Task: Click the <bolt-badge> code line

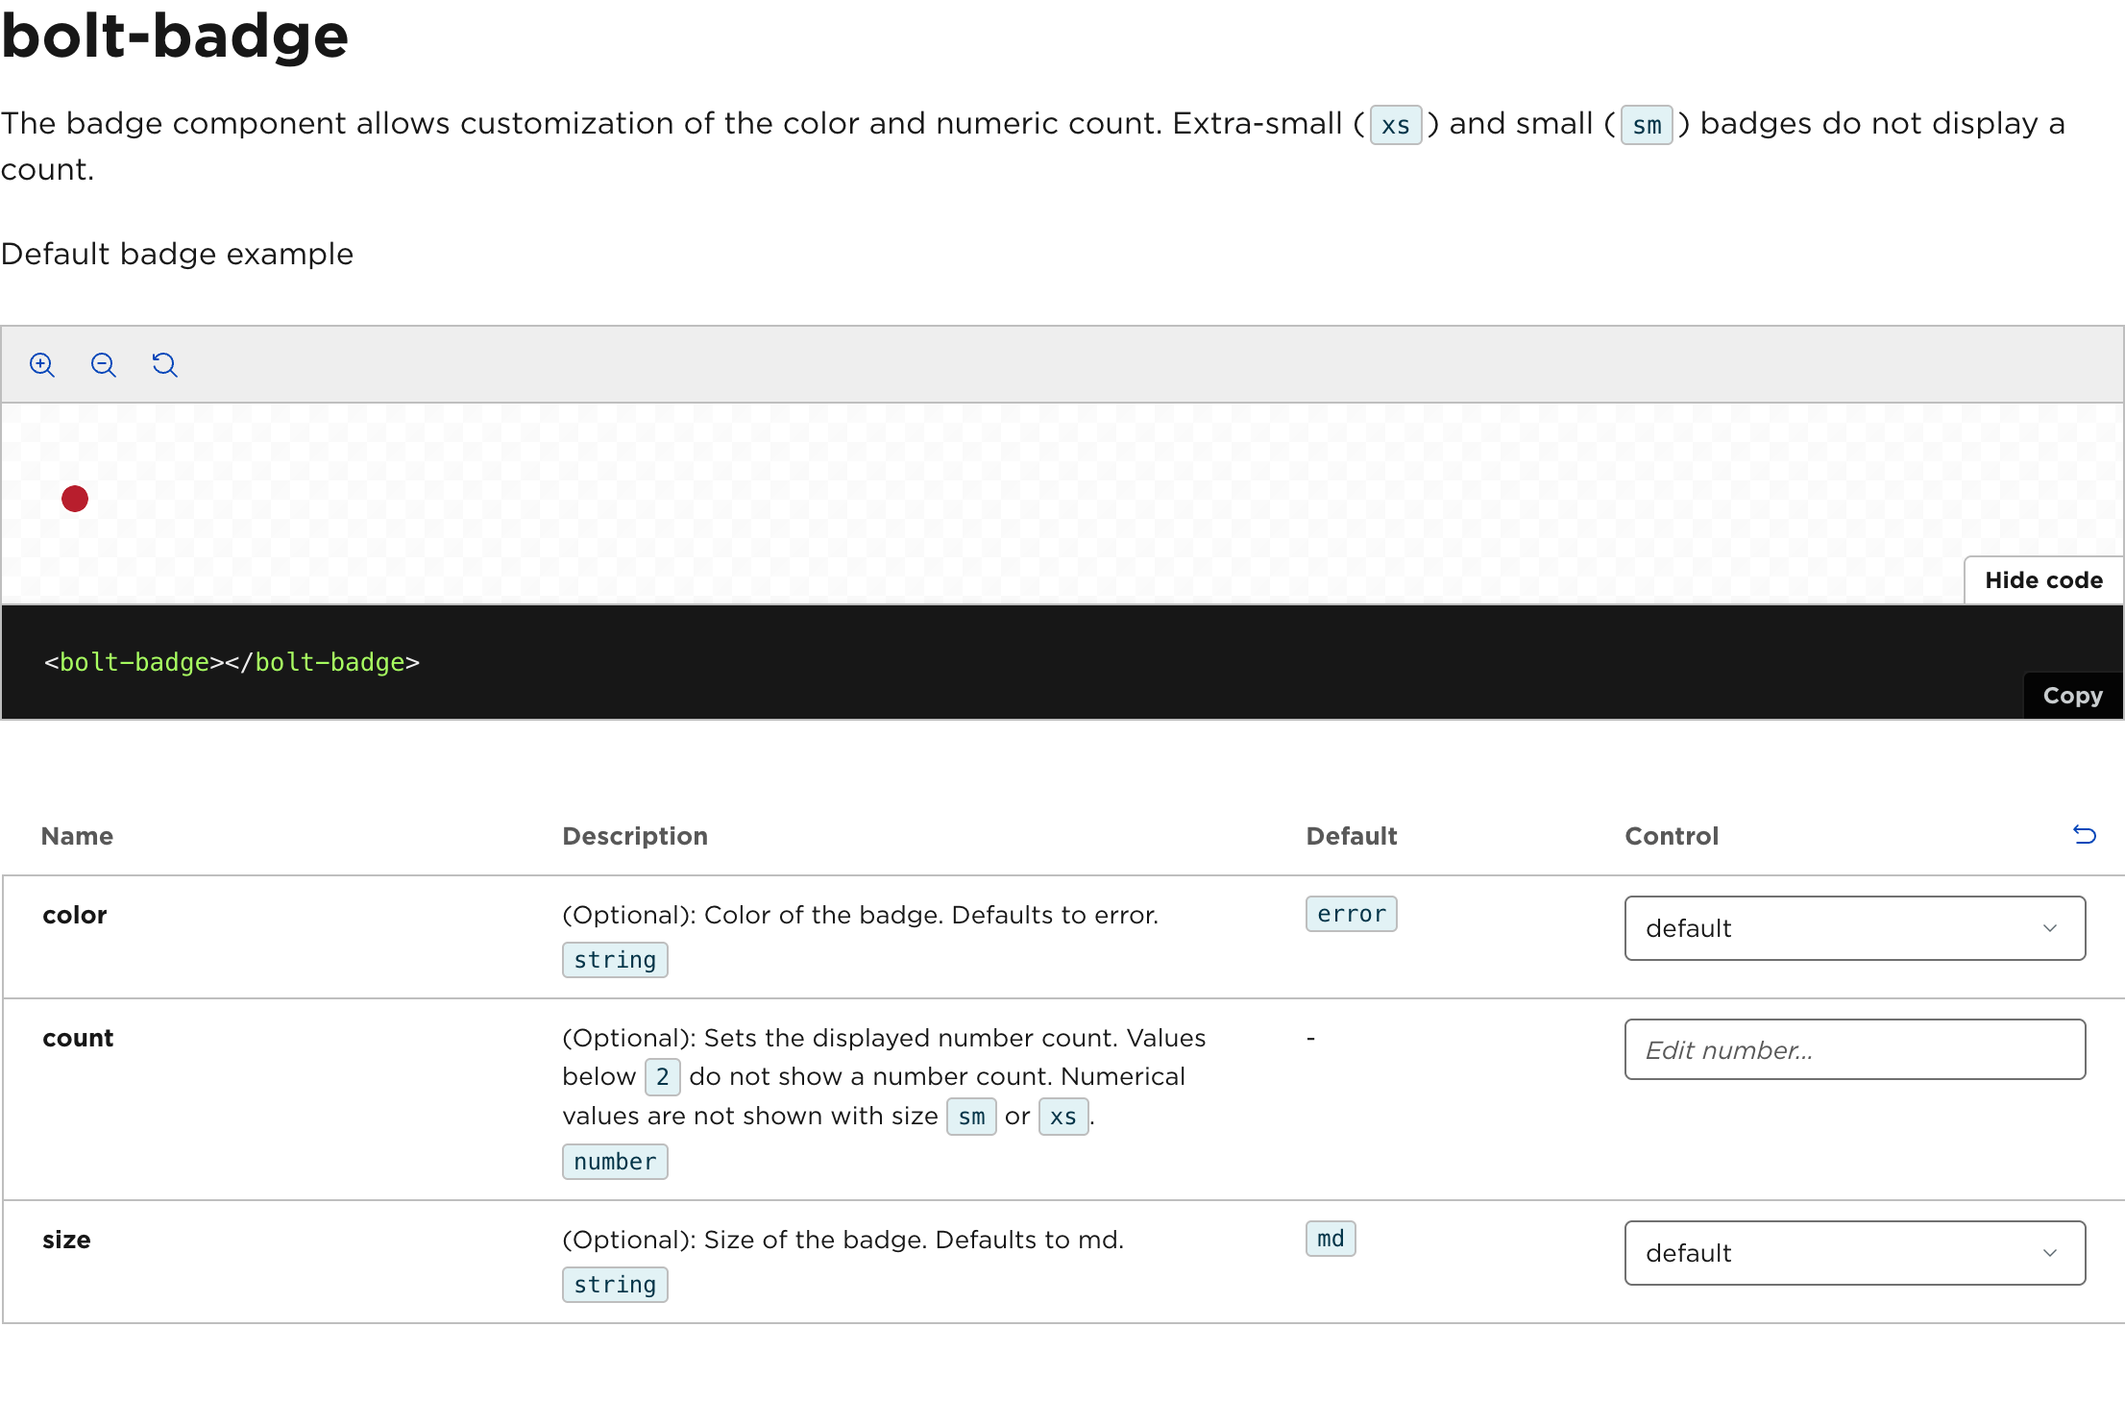Action: (232, 662)
